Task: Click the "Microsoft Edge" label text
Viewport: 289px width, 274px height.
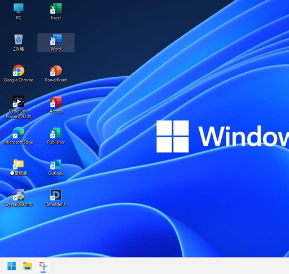Action: pos(19,142)
